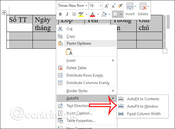Open the font size dropdown showing 16
The width and height of the screenshot is (175, 129).
[x=100, y=6]
